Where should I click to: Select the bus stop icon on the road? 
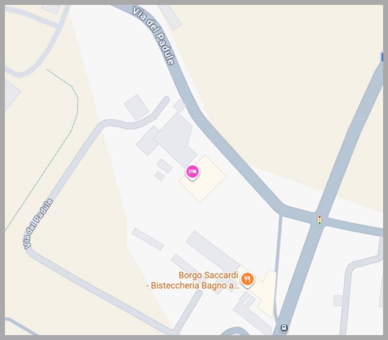pyautogui.click(x=284, y=328)
